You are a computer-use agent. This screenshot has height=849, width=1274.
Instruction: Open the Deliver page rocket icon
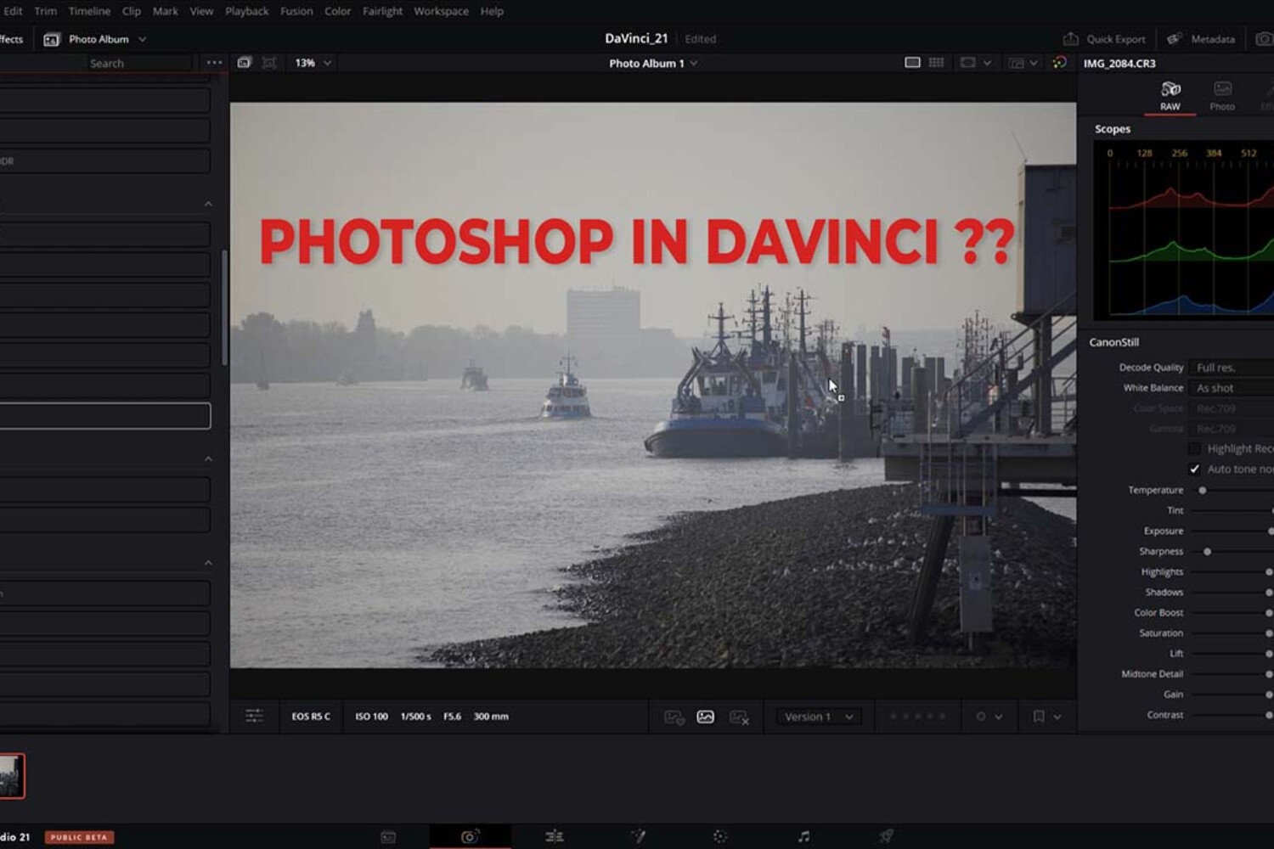(x=886, y=836)
